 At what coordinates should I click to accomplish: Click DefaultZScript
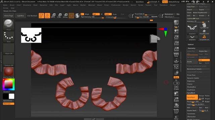click(x=174, y=2)
